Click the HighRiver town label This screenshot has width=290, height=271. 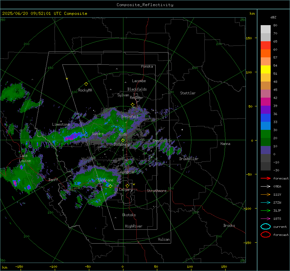[134, 226]
